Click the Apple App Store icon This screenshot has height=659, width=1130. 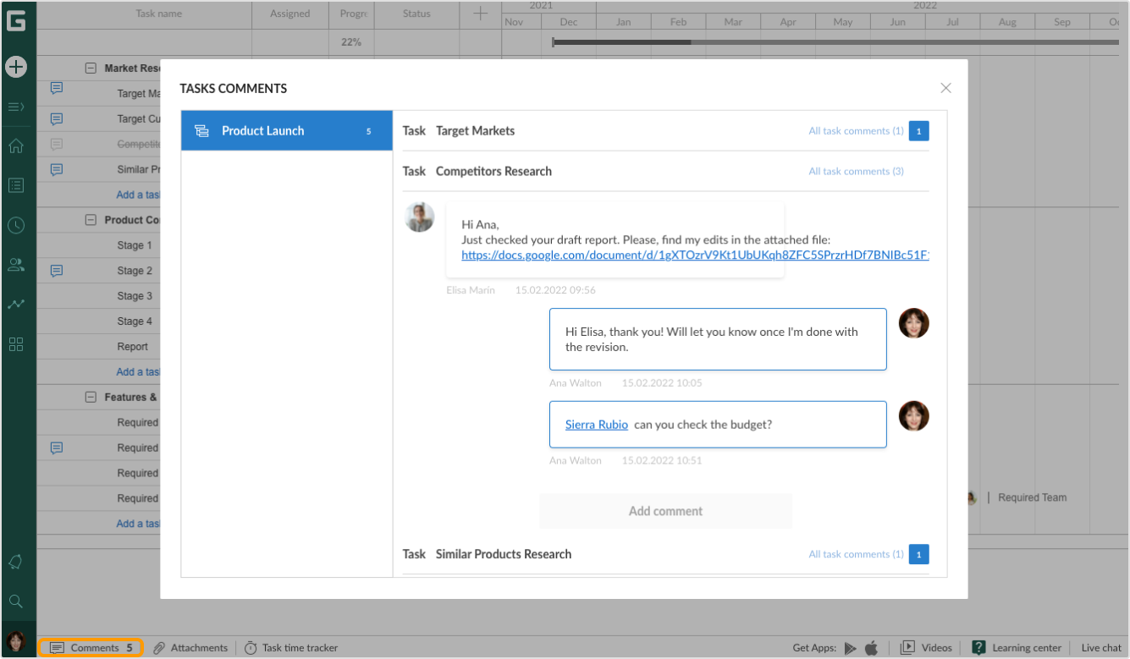pos(872,648)
